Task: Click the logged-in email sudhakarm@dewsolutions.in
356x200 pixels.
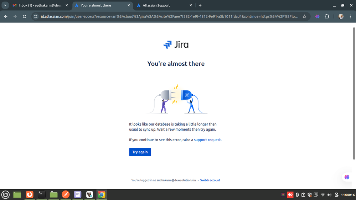Action: point(176,180)
